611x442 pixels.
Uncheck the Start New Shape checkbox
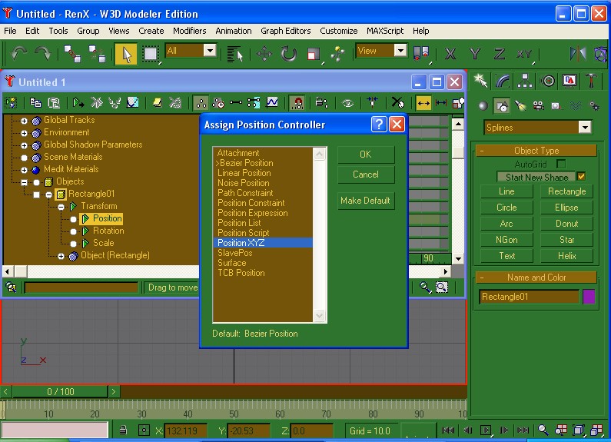tap(581, 177)
